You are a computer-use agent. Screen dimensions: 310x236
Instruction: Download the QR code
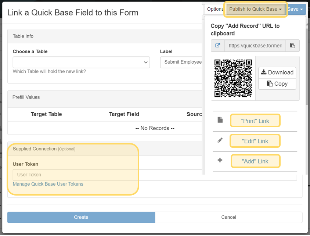277,72
